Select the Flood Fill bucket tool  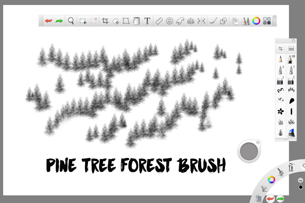136,21
